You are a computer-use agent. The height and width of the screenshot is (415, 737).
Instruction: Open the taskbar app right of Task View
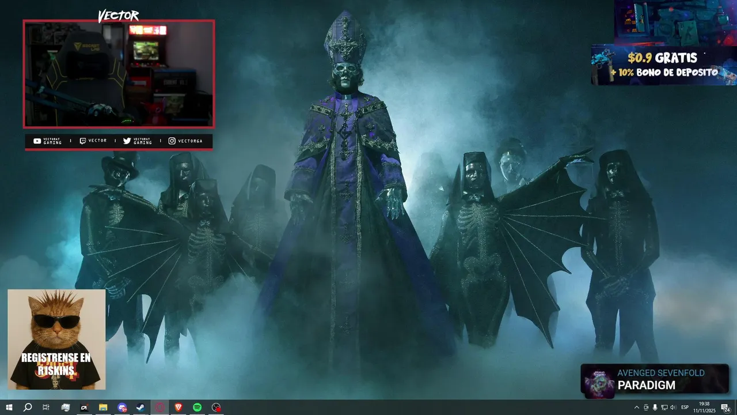(66, 408)
